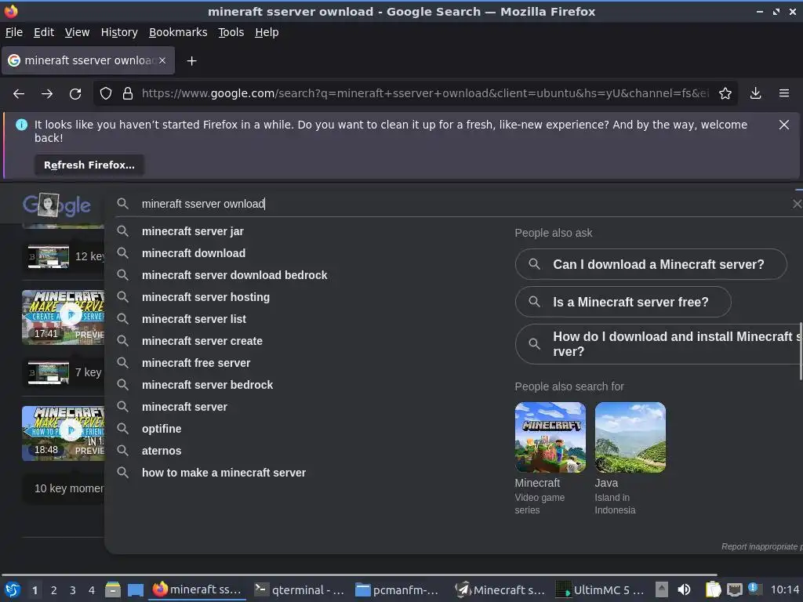803x602 pixels.
Task: Select suggestion minecraft server hosting
Action: (206, 297)
